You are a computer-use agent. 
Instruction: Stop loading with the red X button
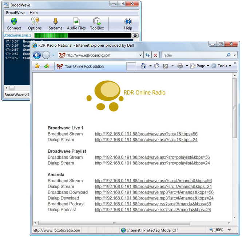tap(155, 55)
